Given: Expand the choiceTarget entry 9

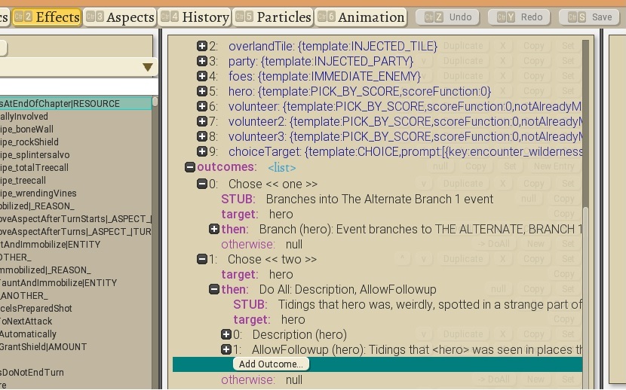Looking at the screenshot, I should [202, 151].
